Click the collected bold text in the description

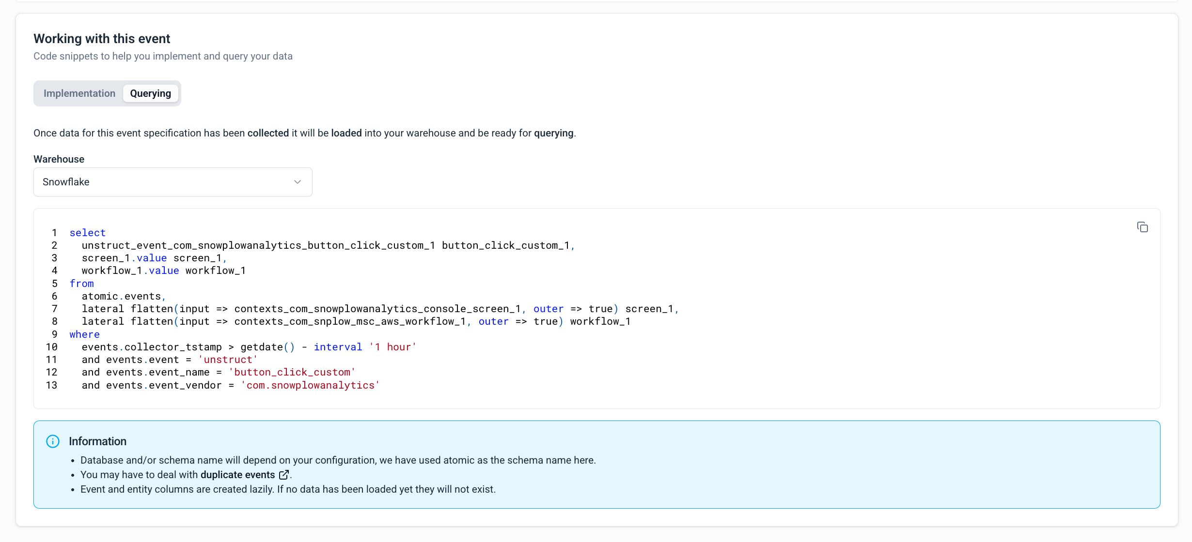pos(267,133)
